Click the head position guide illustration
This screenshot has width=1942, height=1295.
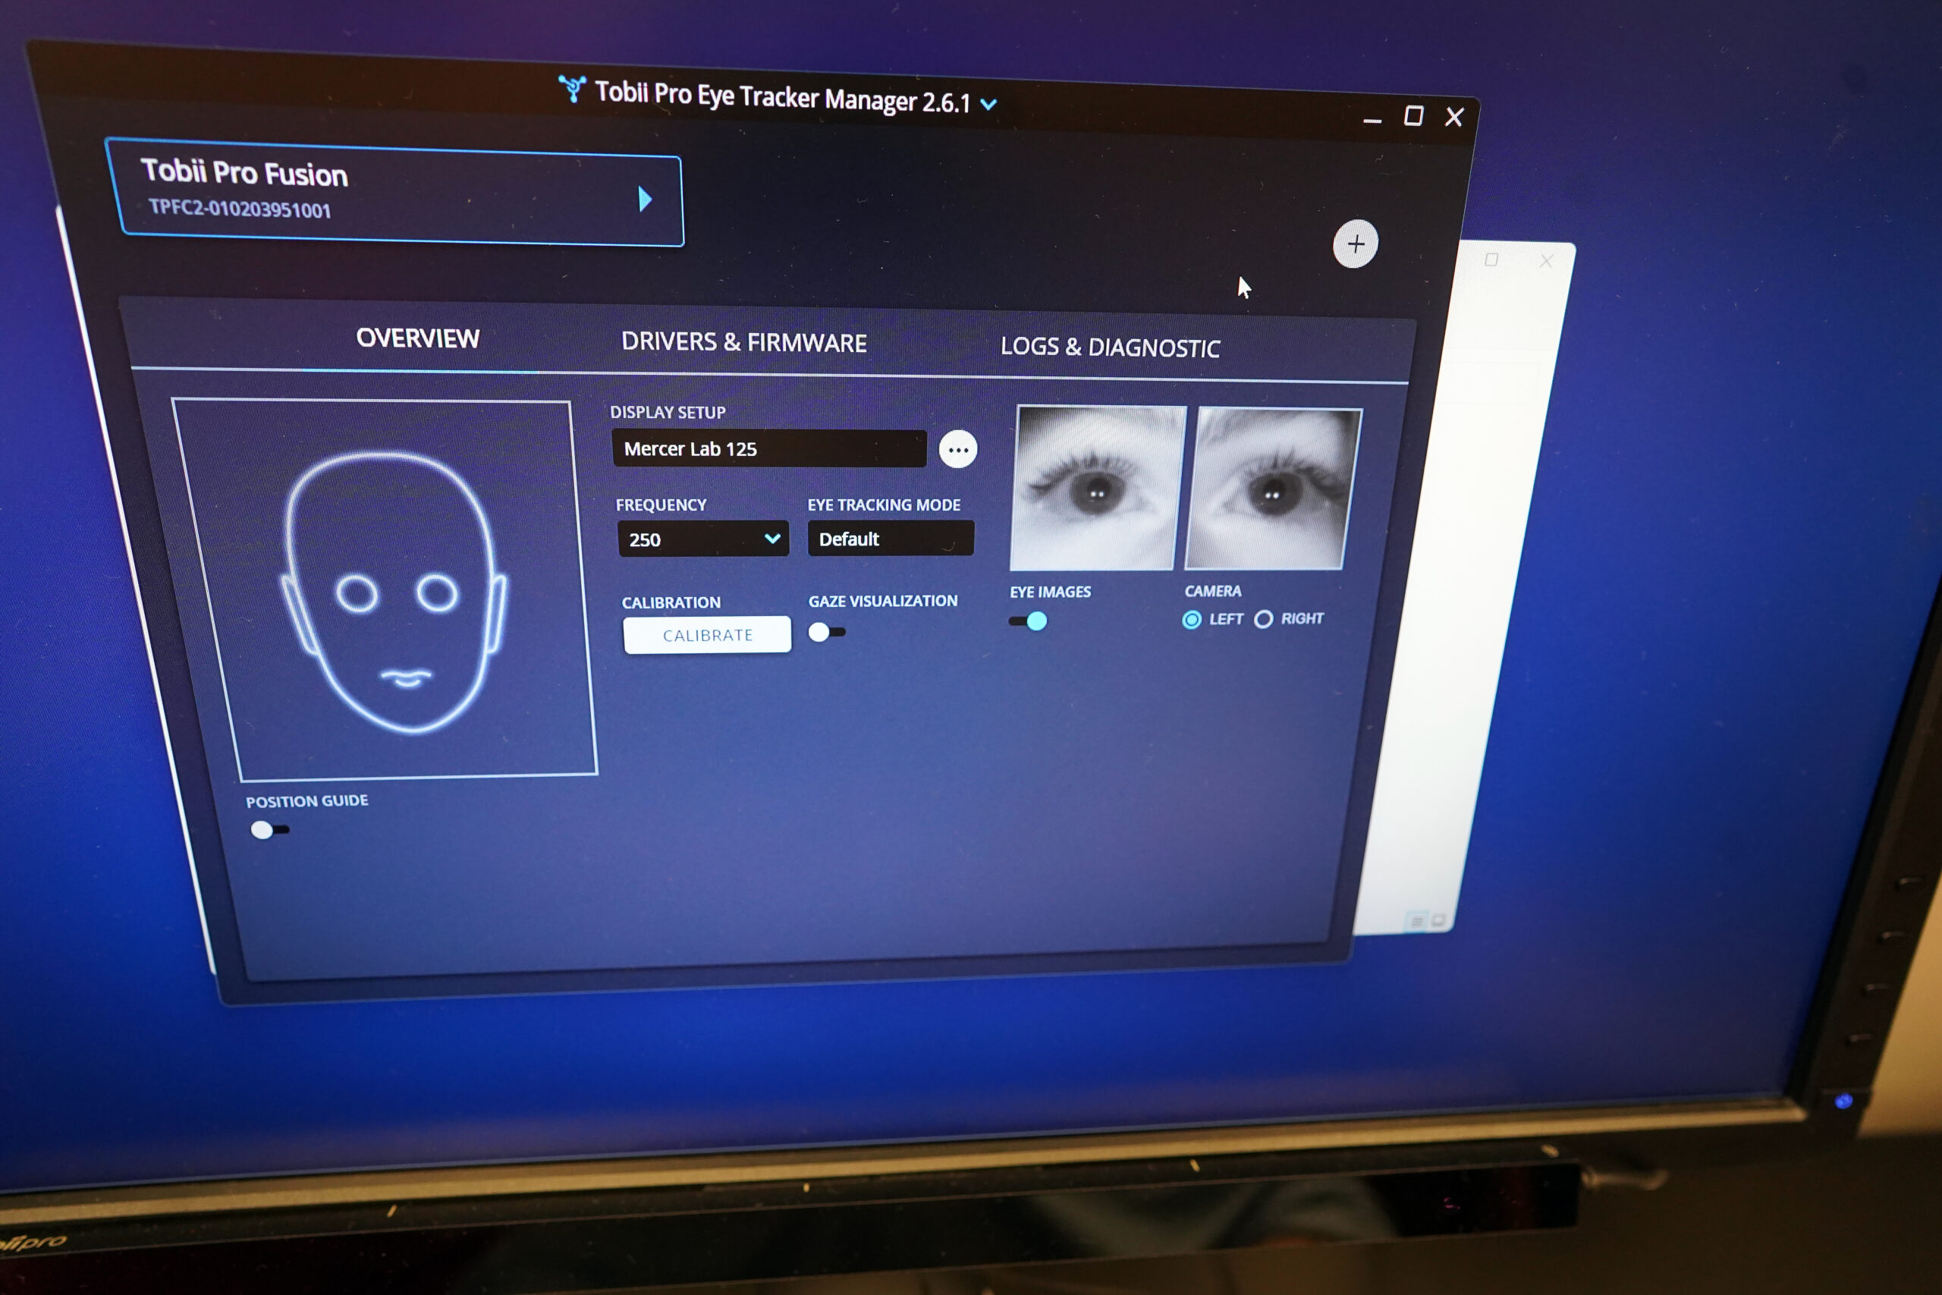click(385, 589)
